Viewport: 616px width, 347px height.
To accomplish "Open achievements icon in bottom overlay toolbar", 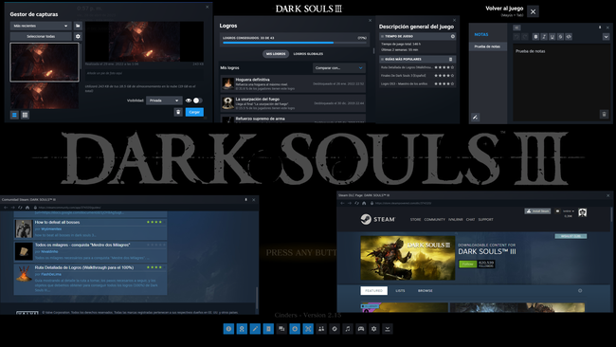I will (242, 329).
